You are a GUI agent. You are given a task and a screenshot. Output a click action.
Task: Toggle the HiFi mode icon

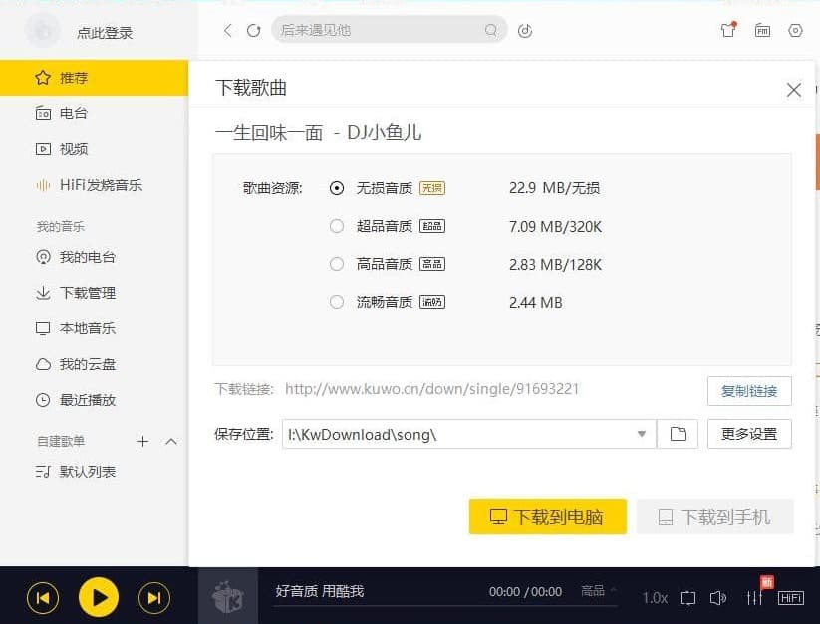(x=791, y=598)
